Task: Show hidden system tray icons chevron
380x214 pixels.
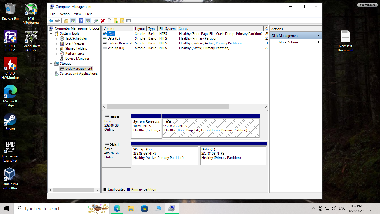Action: pos(313,208)
